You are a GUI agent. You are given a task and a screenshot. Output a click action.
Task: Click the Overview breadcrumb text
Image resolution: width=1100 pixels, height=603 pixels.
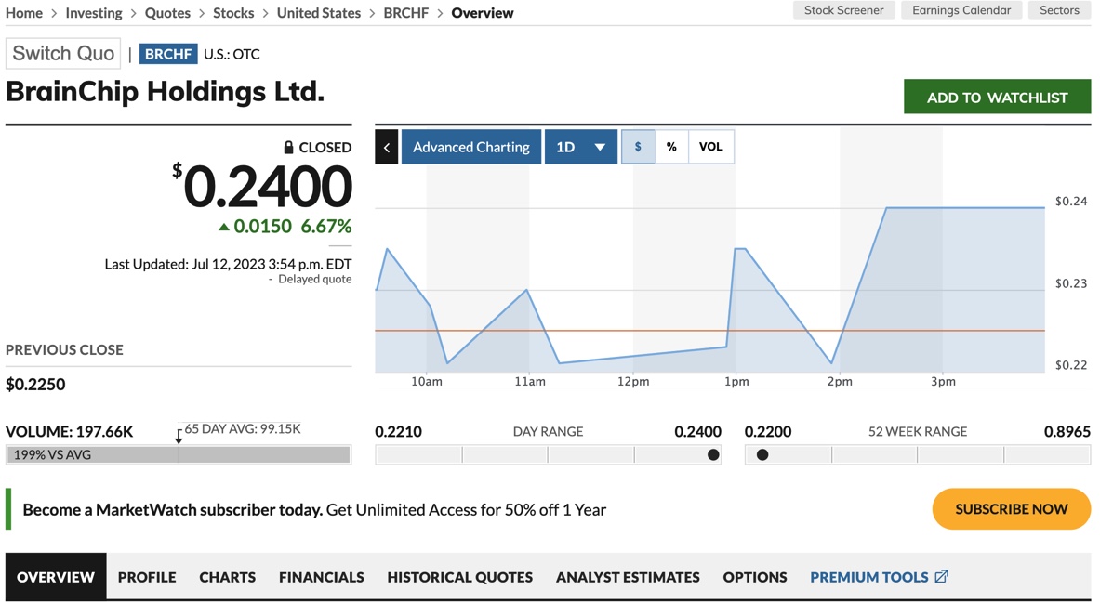coord(483,13)
